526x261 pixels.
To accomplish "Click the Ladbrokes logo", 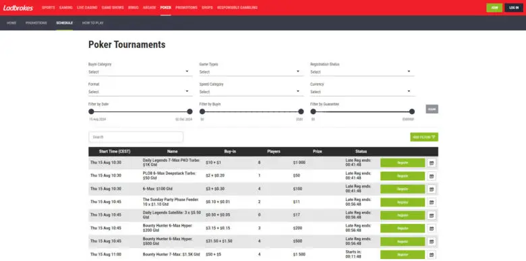I will pos(18,7).
